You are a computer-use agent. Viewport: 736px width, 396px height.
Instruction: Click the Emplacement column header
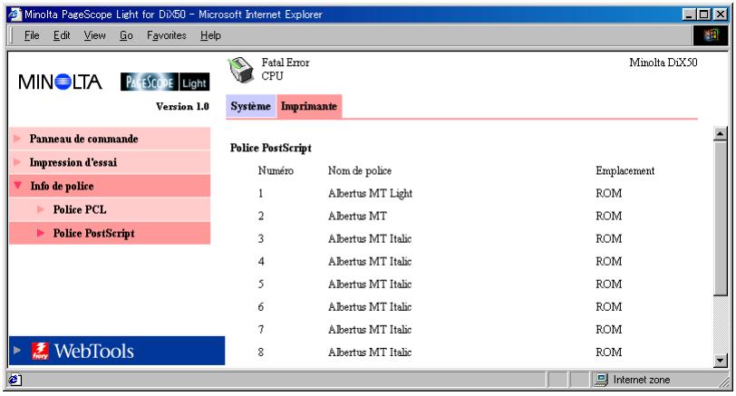pyautogui.click(x=625, y=170)
